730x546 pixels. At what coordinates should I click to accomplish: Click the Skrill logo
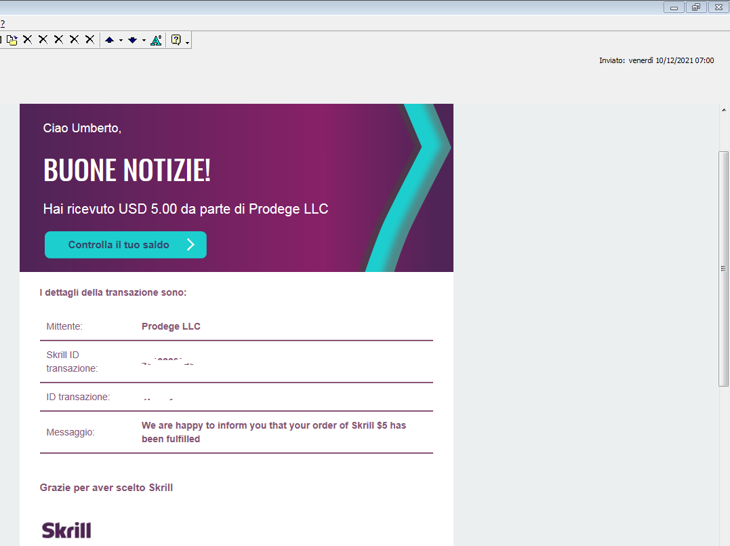(66, 530)
